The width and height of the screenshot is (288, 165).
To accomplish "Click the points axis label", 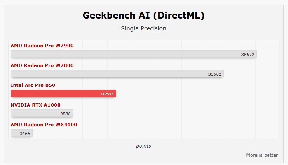I will 143,146.
